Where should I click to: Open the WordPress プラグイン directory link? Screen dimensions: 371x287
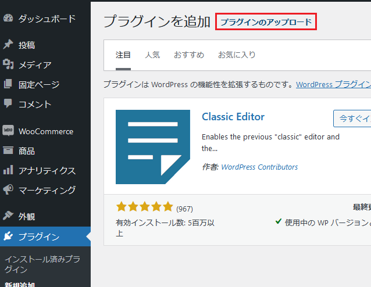333,84
